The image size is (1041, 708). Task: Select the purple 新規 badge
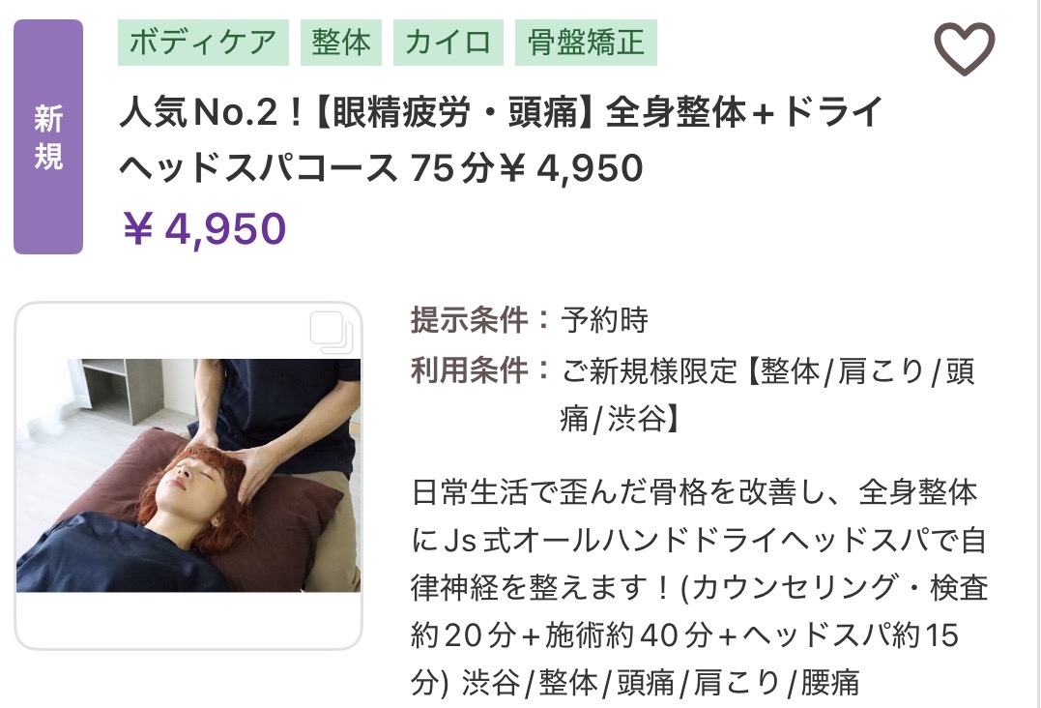tap(48, 136)
